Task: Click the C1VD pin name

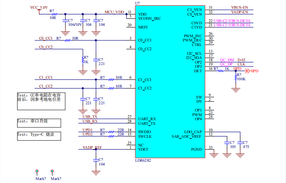Action: click(197, 27)
